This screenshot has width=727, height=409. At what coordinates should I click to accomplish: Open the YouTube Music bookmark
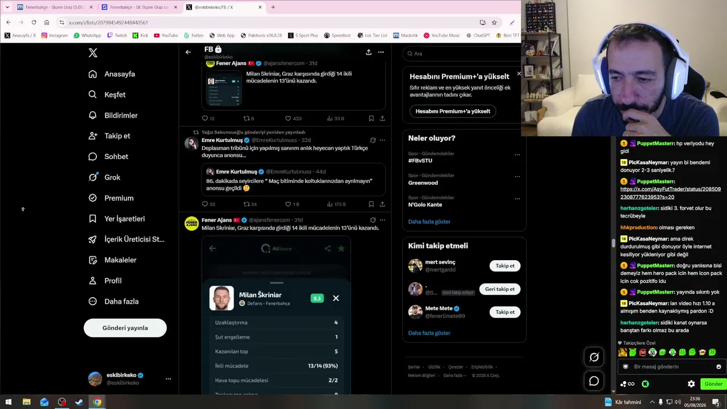tap(442, 35)
